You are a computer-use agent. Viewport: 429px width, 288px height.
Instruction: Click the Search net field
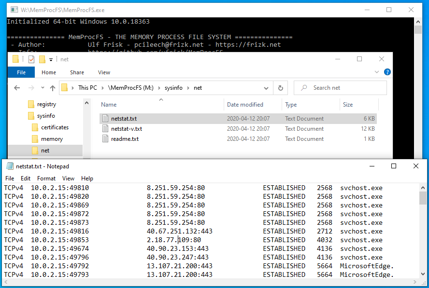[340, 88]
